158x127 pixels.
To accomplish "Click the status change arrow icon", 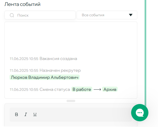I will [x=97, y=89].
